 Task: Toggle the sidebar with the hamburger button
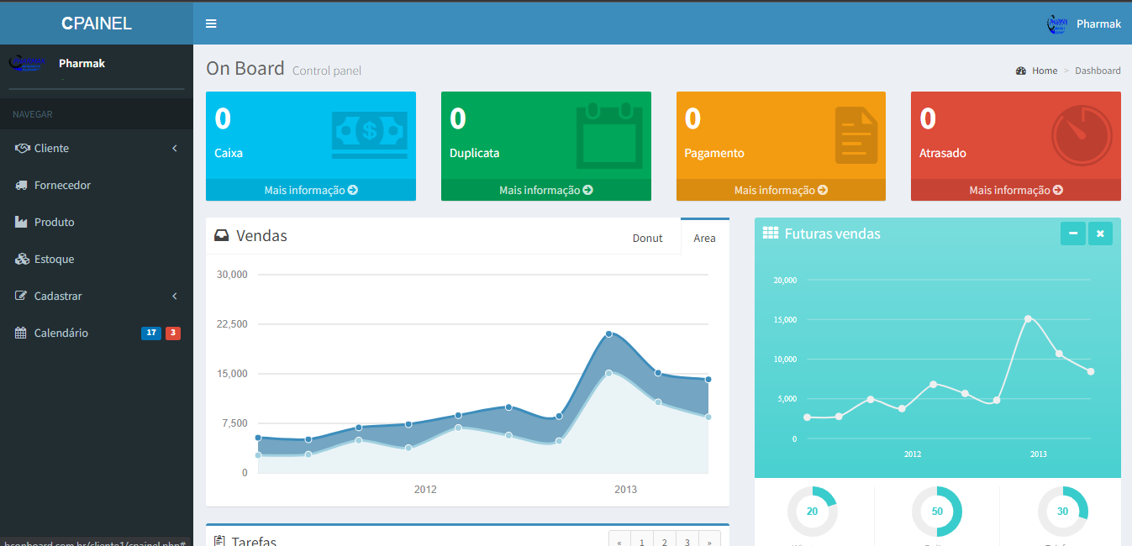(x=211, y=24)
